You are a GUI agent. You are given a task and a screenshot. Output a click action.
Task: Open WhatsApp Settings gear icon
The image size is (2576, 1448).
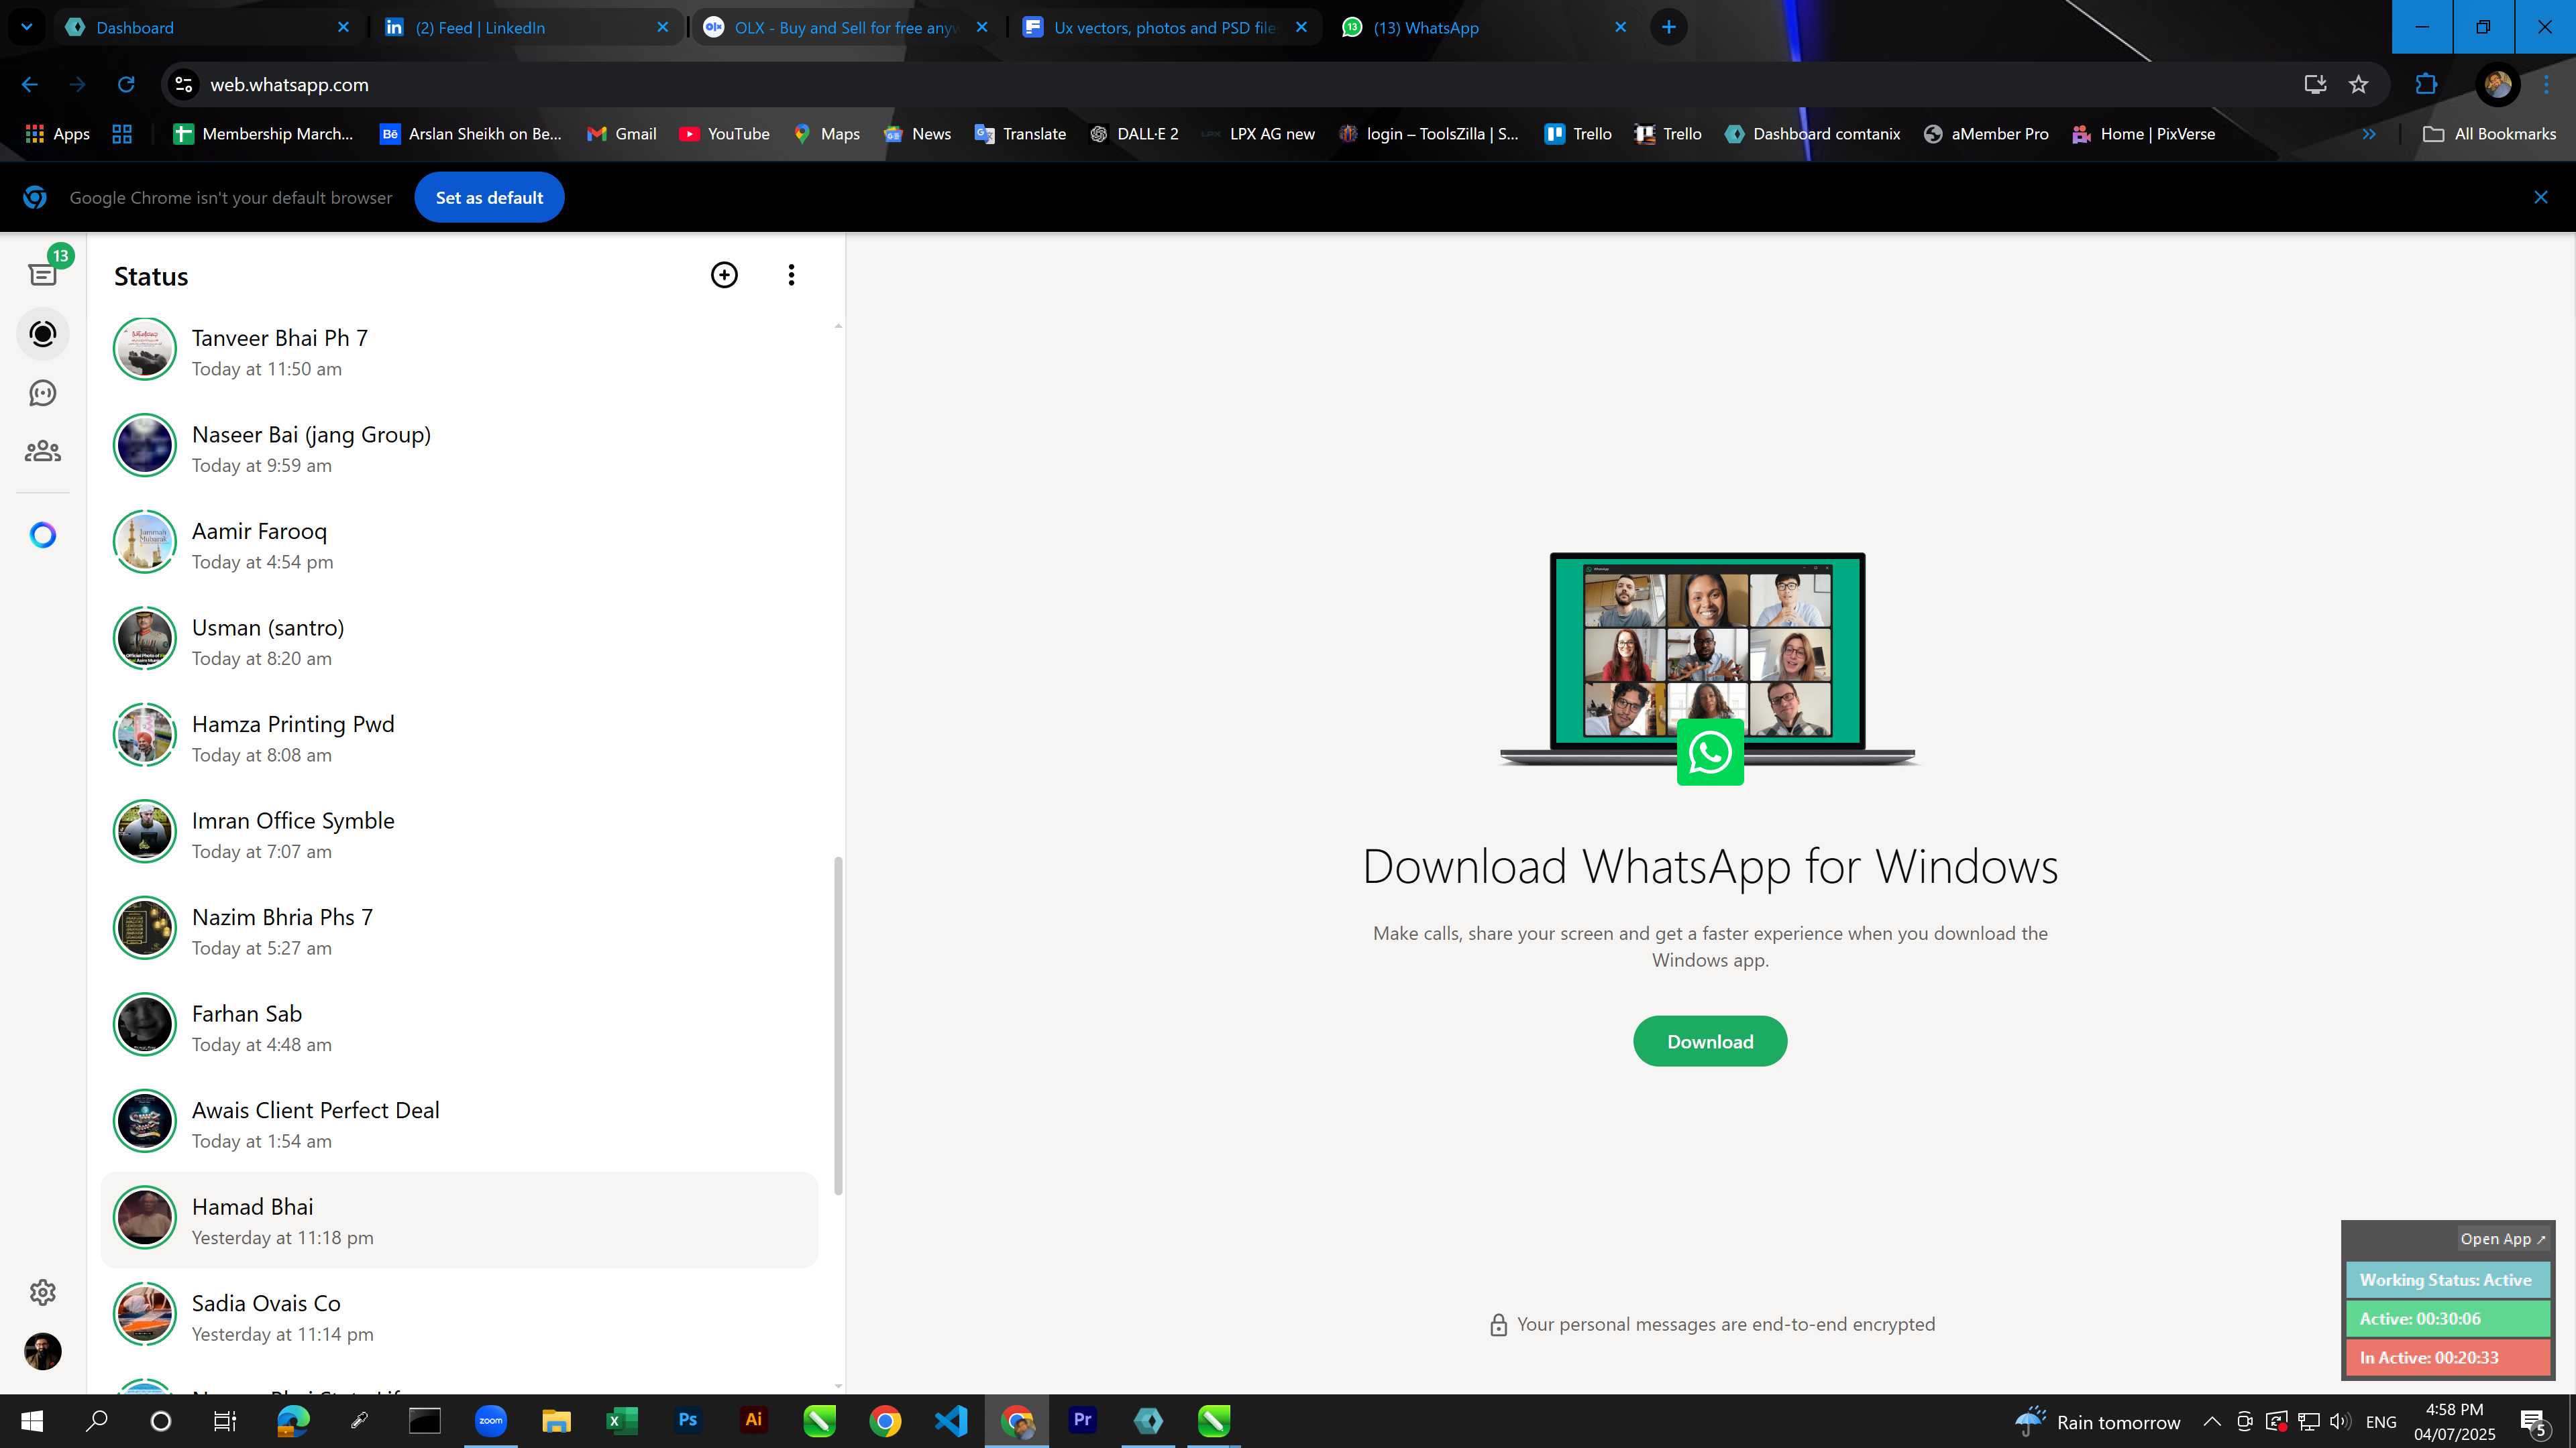pos(43,1292)
